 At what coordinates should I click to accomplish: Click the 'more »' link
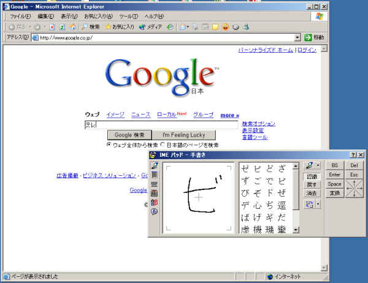(230, 115)
